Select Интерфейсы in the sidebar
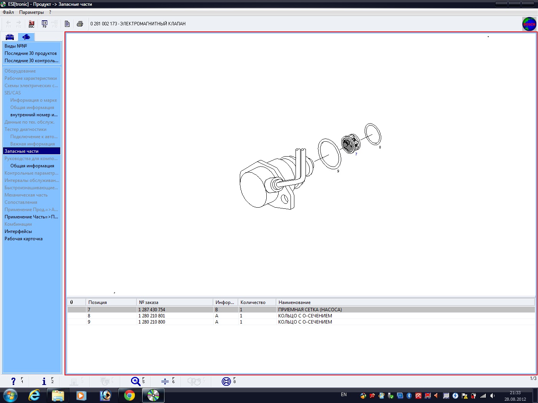Screen dimensions: 538x403 coord(18,231)
